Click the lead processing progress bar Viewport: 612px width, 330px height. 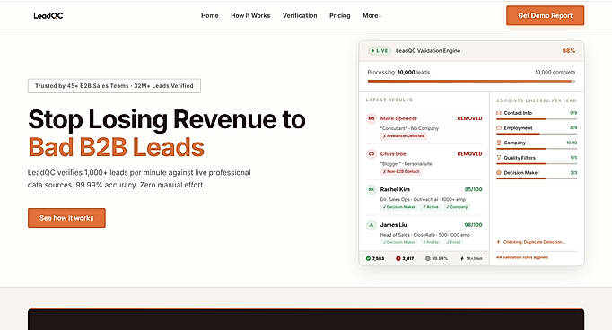coord(471,81)
